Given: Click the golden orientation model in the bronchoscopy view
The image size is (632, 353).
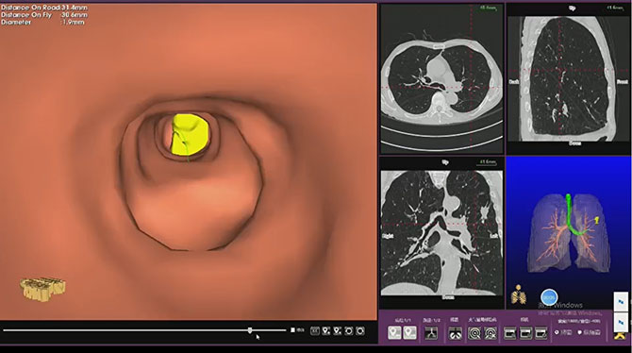Looking at the screenshot, I should (x=42, y=288).
